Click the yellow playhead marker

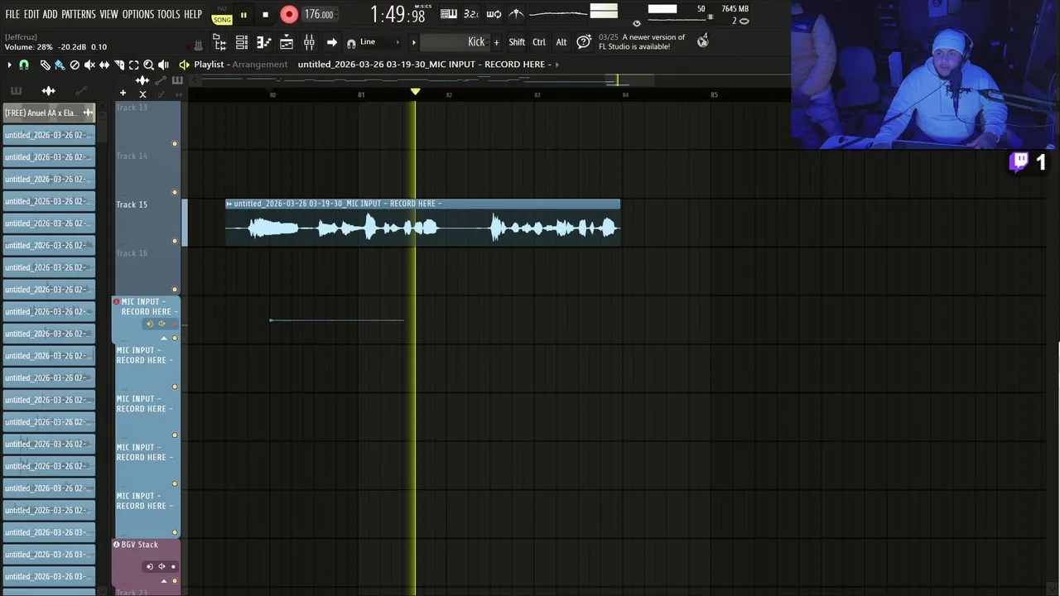click(416, 92)
